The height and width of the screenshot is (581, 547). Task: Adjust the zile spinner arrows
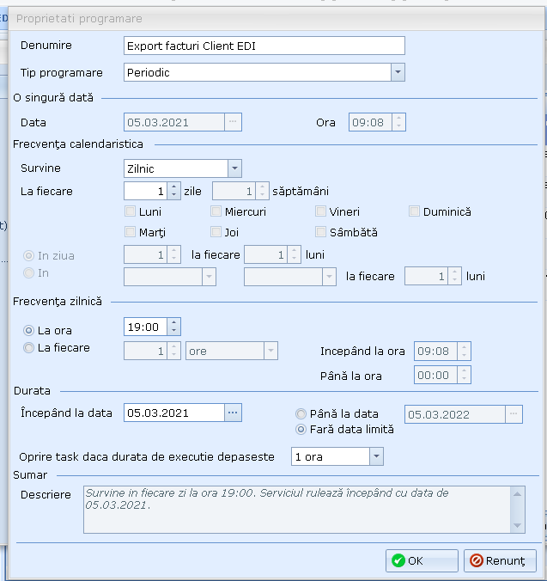pyautogui.click(x=174, y=191)
